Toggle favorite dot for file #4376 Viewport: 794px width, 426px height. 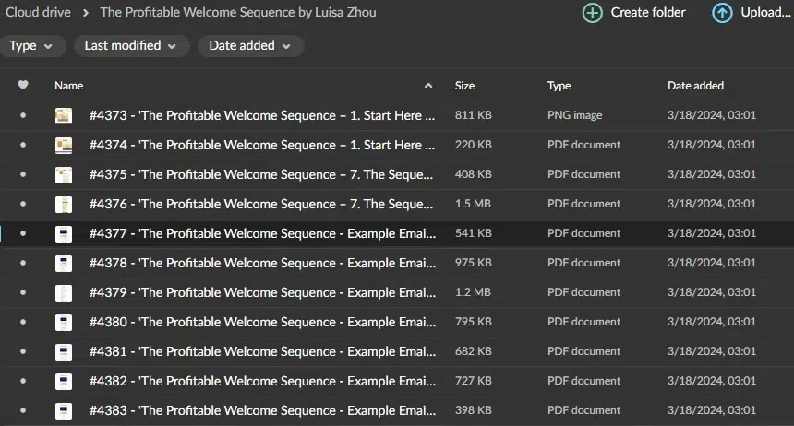[23, 204]
